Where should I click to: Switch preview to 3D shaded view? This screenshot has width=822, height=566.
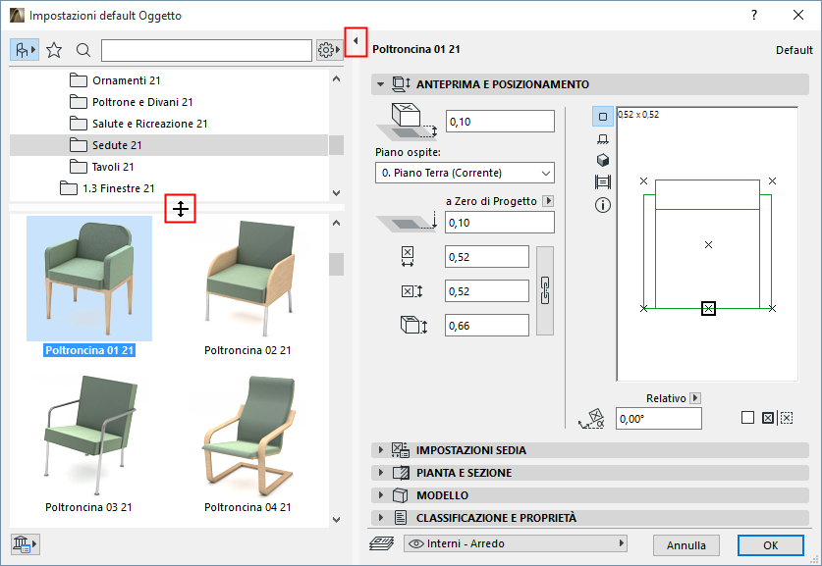(603, 160)
